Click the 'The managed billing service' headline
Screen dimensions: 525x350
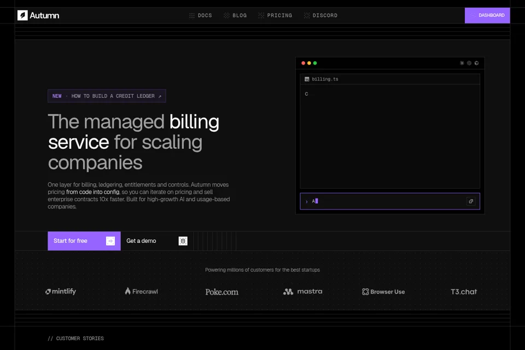pyautogui.click(x=133, y=142)
